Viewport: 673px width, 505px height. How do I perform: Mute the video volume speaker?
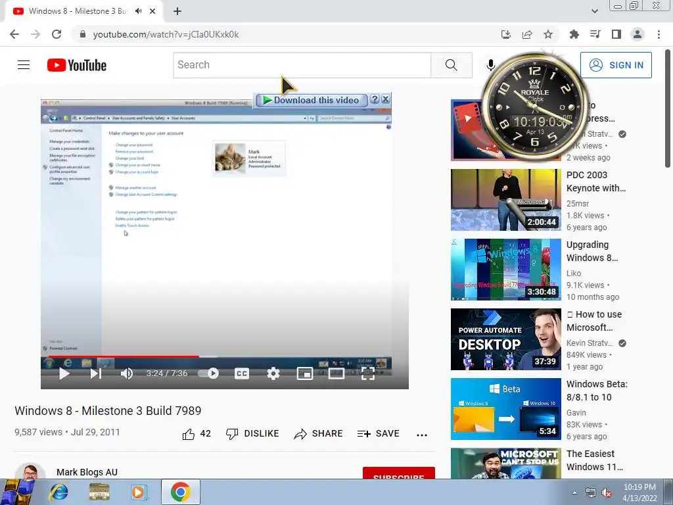point(127,373)
